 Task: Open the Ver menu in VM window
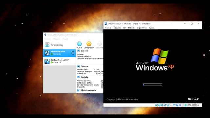click(124, 28)
